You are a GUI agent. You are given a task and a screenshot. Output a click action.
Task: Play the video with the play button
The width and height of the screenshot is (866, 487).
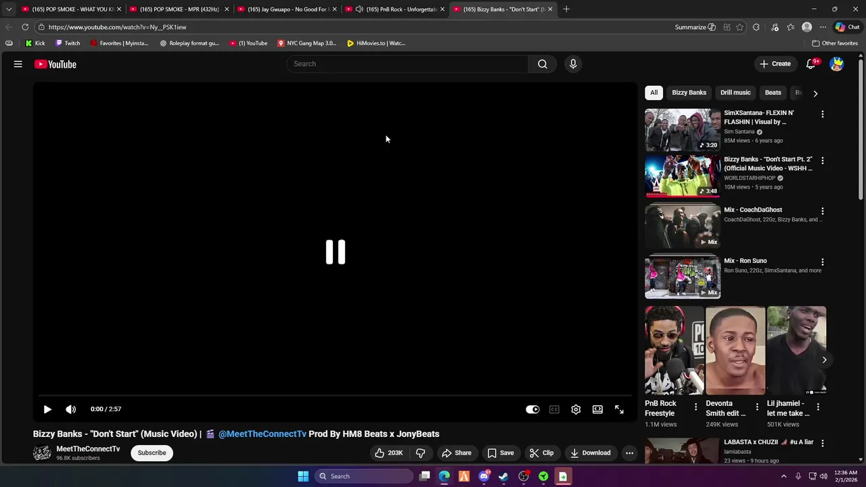47,409
